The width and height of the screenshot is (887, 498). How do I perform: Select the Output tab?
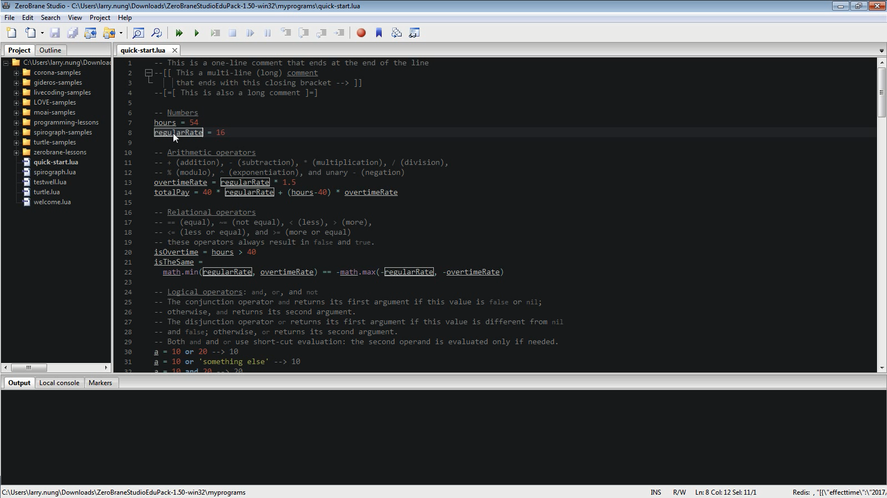[19, 383]
